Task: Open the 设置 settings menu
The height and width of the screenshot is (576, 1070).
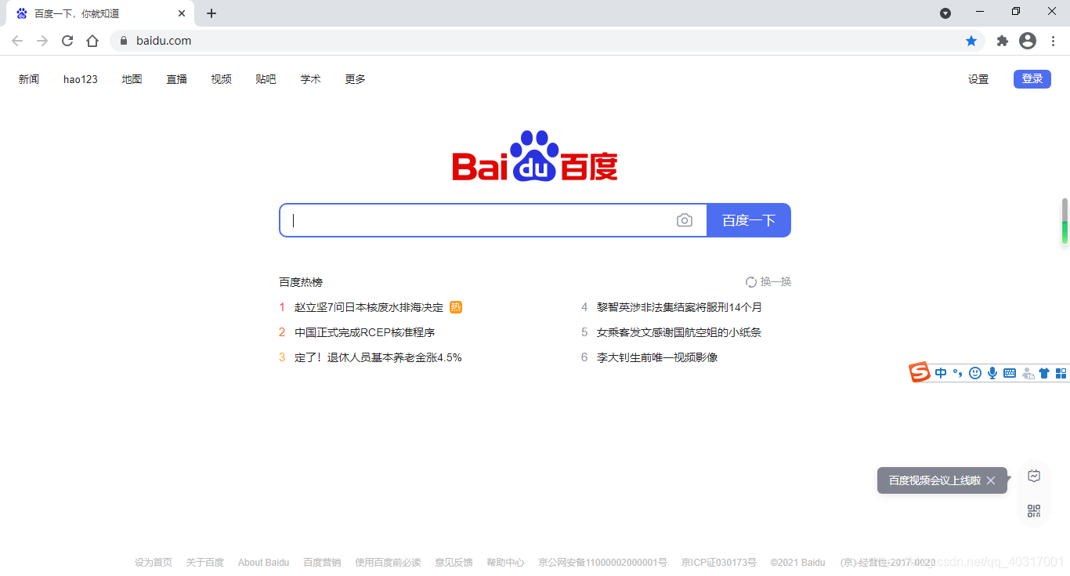Action: coord(978,79)
